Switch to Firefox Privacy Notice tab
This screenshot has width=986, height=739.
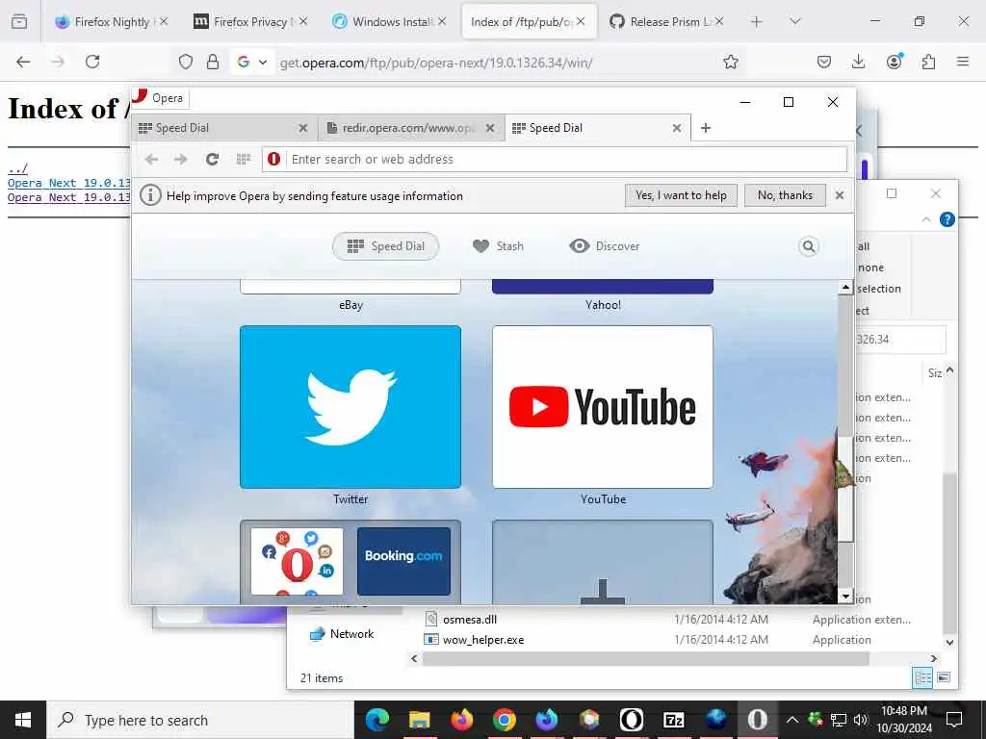click(250, 22)
